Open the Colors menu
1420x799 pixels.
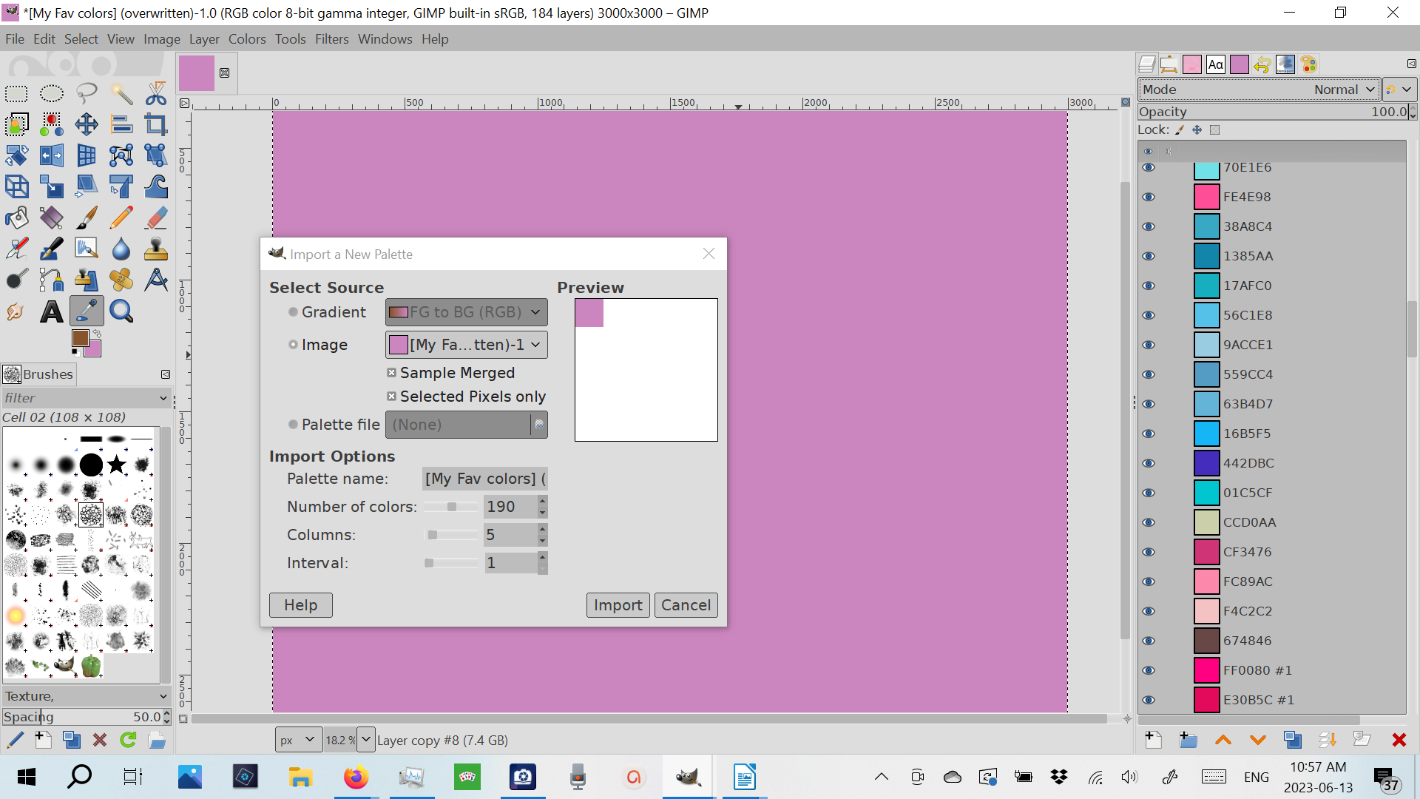(246, 39)
